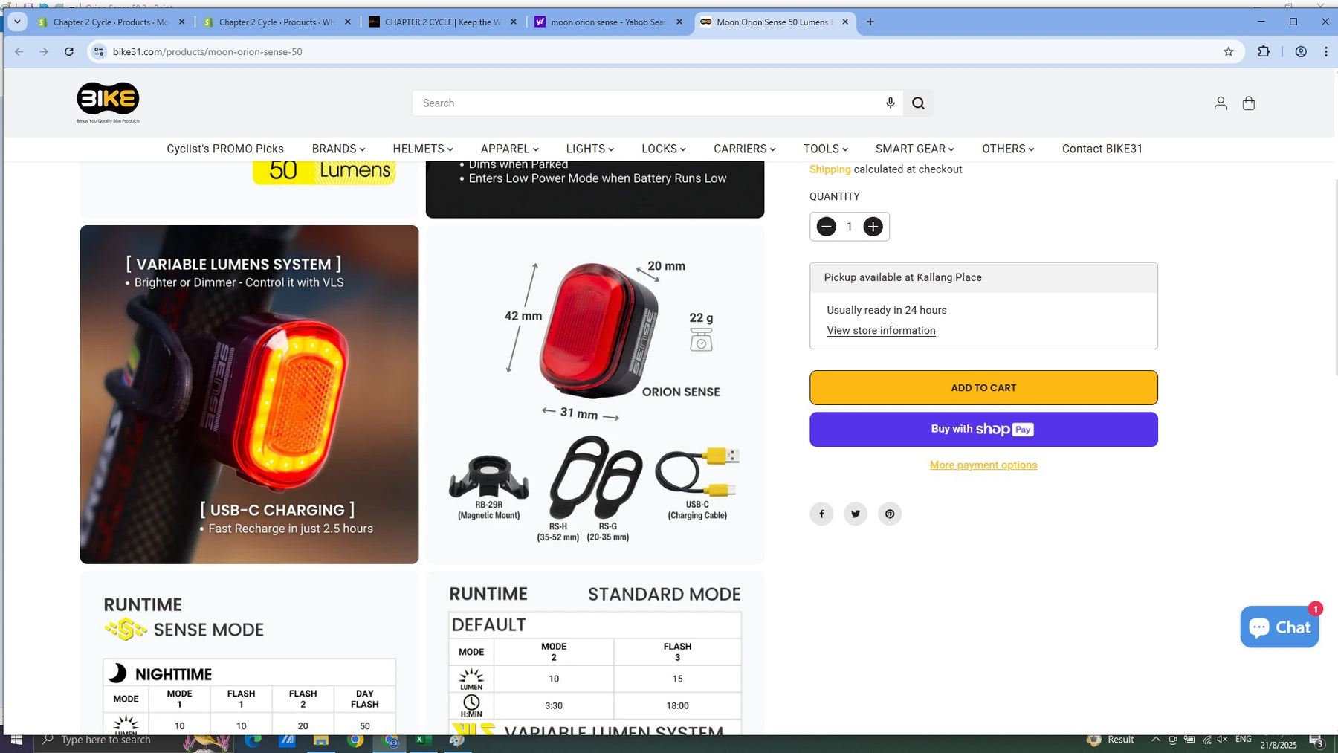Increase quantity with plus button
This screenshot has width=1338, height=753.
click(x=873, y=227)
